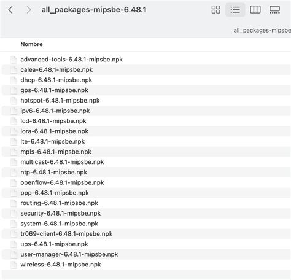This screenshot has width=291, height=280.
Task: Switch to gallery view
Action: [274, 10]
